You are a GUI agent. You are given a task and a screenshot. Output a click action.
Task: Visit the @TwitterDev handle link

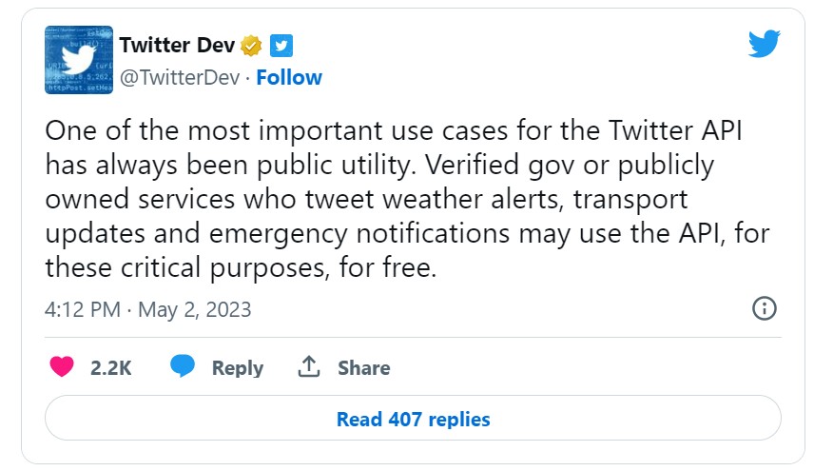(x=180, y=78)
